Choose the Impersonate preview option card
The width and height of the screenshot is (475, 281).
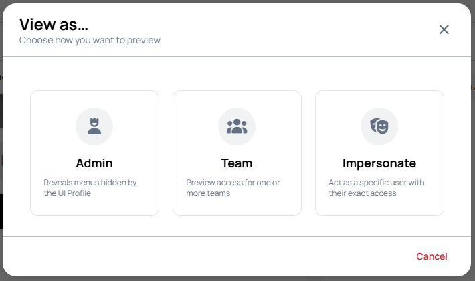[379, 153]
